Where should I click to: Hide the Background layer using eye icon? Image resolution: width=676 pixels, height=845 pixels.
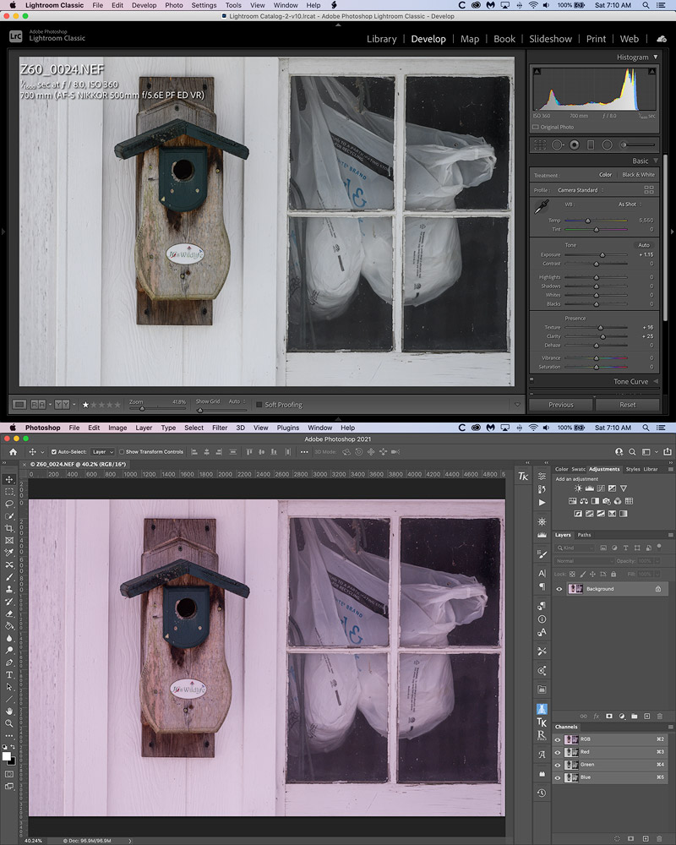click(559, 589)
